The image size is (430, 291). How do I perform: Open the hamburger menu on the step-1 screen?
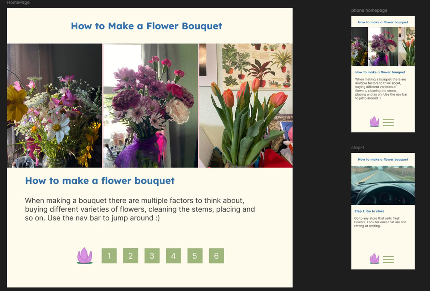click(x=388, y=259)
